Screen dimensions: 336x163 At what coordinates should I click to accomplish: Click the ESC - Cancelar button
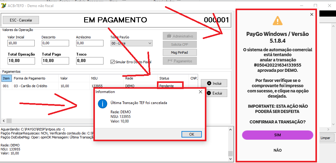21,20
